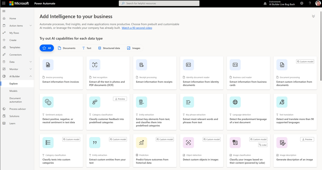Click the Identity document reader icon

coord(188,65)
